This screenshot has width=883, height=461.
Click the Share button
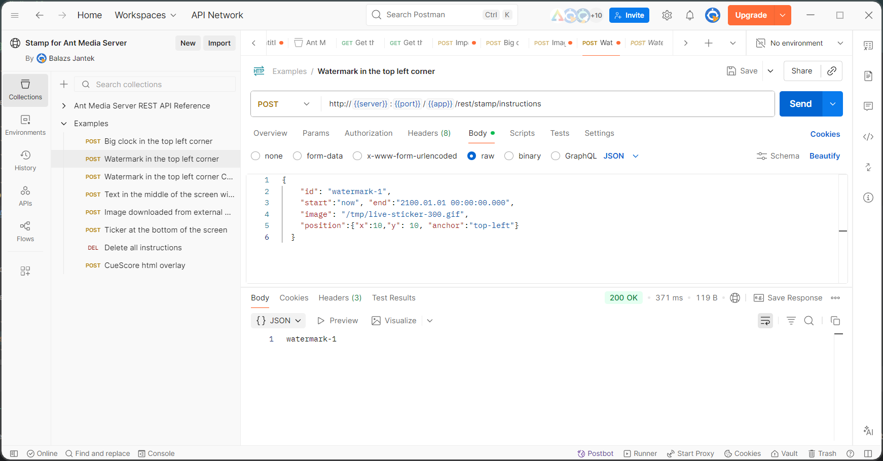(802, 71)
